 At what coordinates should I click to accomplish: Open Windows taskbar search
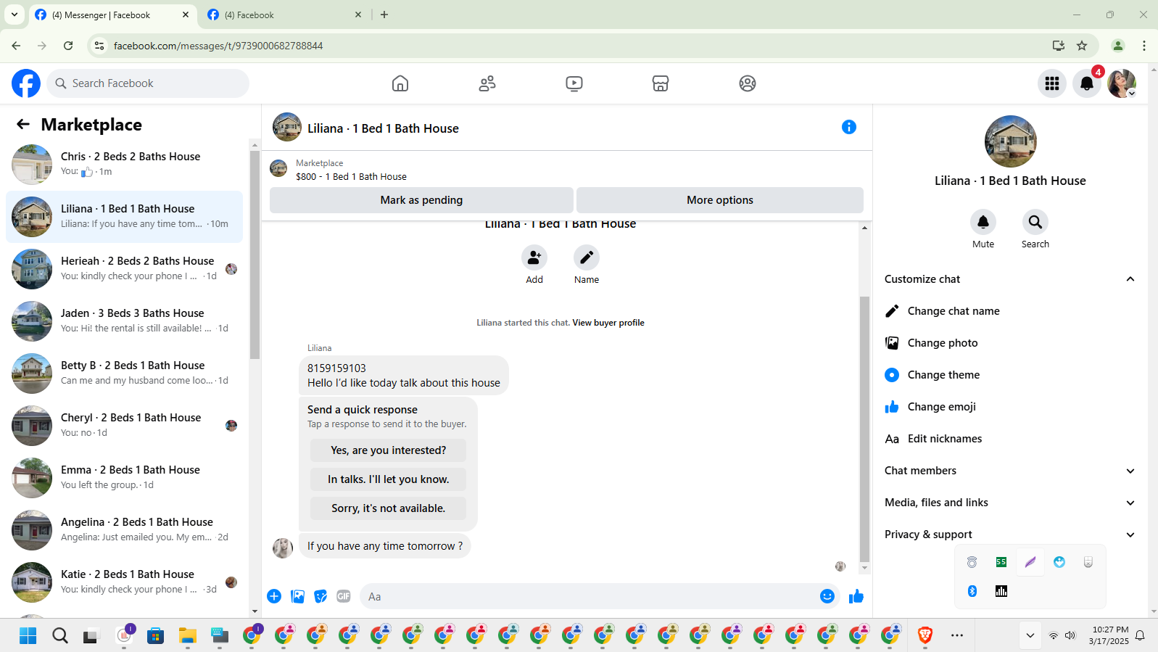point(60,636)
